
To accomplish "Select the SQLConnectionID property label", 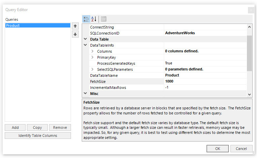I will click(105, 33).
